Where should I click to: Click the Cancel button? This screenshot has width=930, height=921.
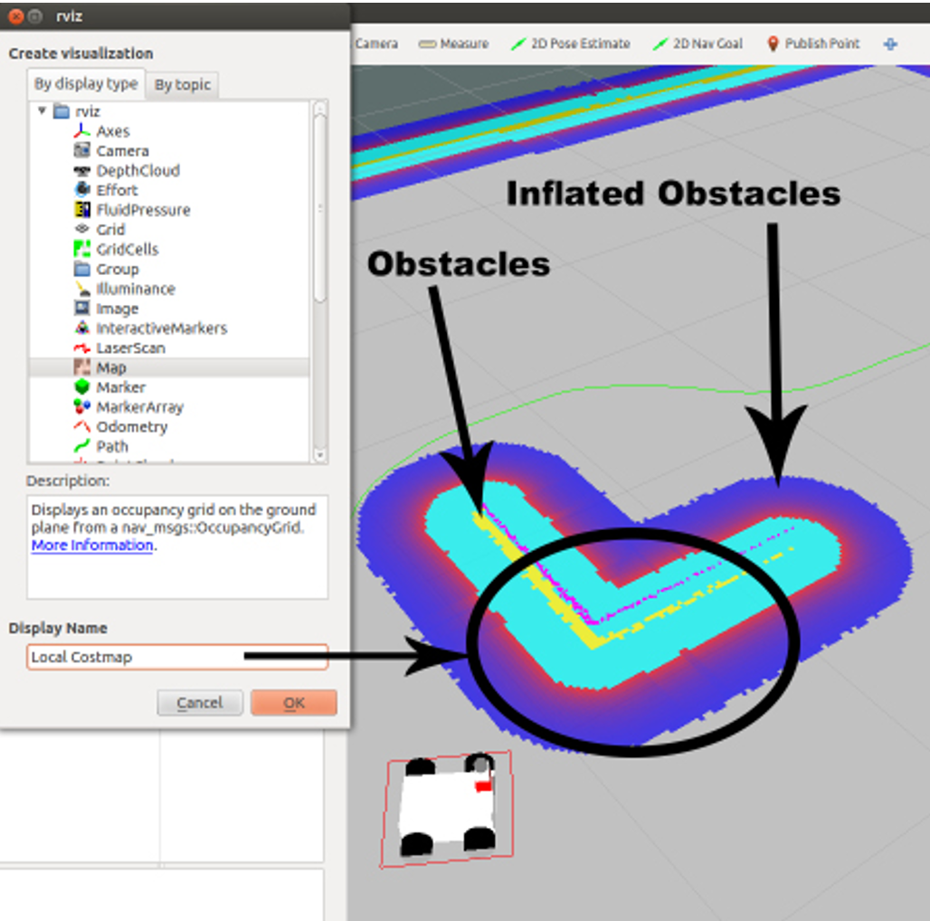200,703
